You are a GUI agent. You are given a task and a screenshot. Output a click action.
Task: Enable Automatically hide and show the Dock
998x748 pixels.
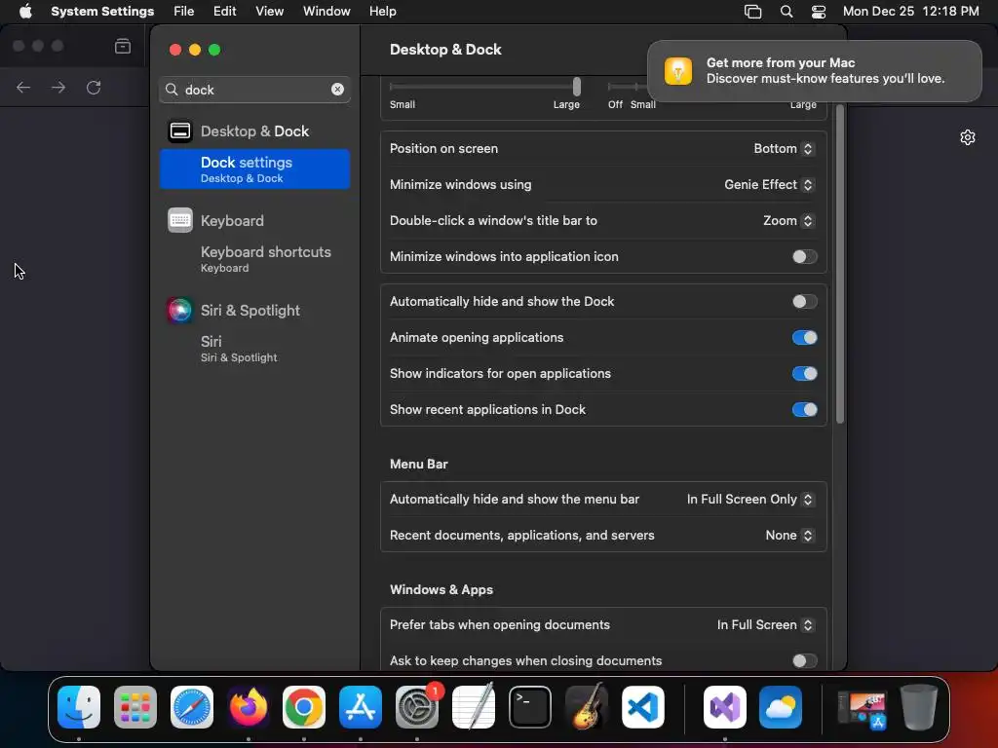pyautogui.click(x=804, y=302)
